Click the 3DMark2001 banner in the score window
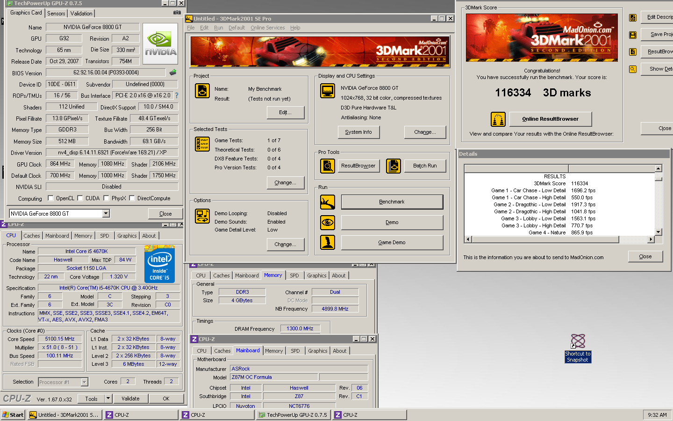Viewport: 673px width, 421px height. (x=542, y=37)
